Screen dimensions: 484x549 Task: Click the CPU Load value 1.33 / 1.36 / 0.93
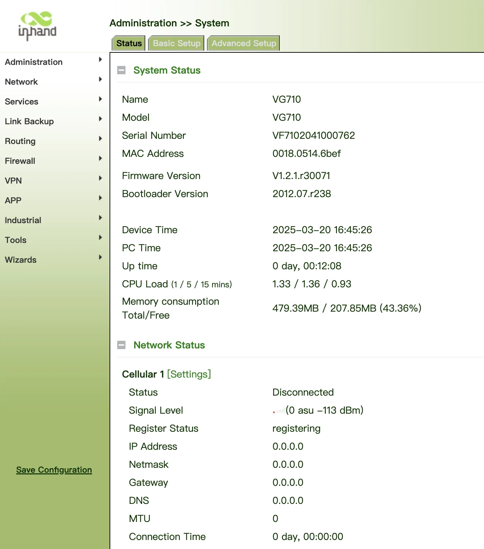click(312, 284)
